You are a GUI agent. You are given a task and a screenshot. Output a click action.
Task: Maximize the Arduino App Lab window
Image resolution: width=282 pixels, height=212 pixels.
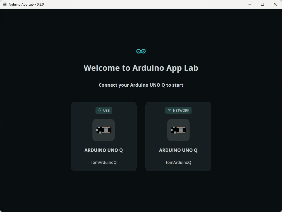tap(262, 4)
